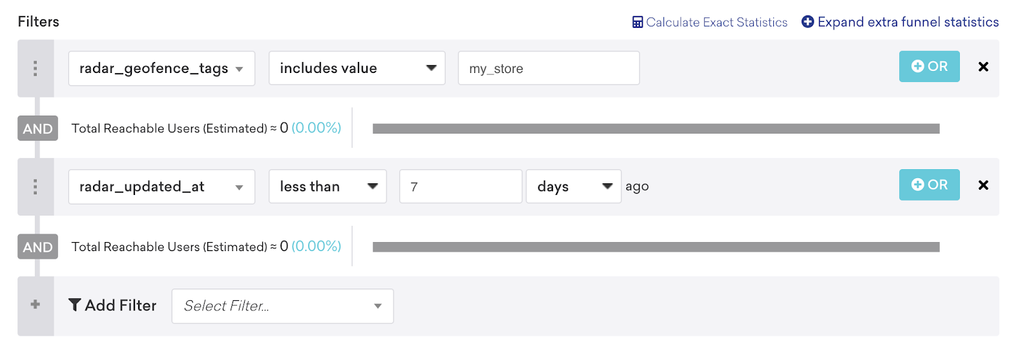
Task: Open the Select Filter dropdown
Action: [283, 306]
